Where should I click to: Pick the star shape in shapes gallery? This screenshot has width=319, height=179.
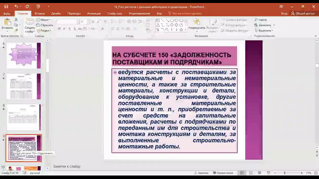181,30
